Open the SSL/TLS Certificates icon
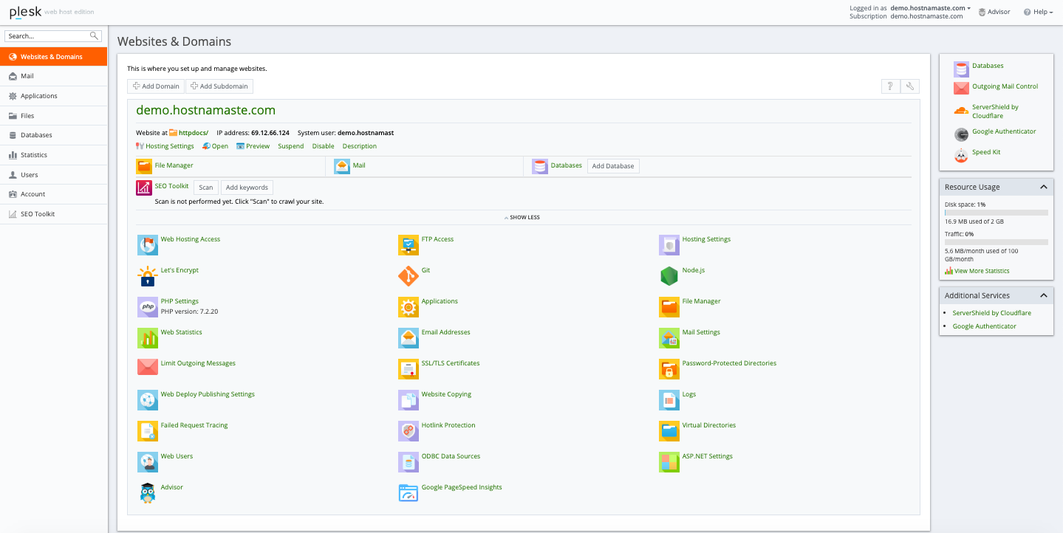 click(409, 369)
